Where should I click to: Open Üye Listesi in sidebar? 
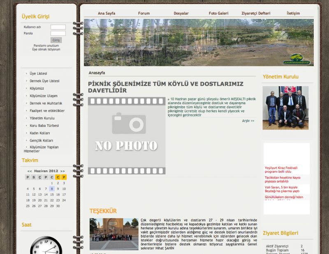tap(38, 73)
